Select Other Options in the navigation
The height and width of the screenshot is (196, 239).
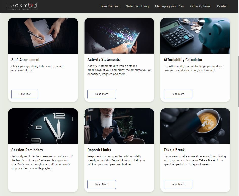(x=200, y=6)
